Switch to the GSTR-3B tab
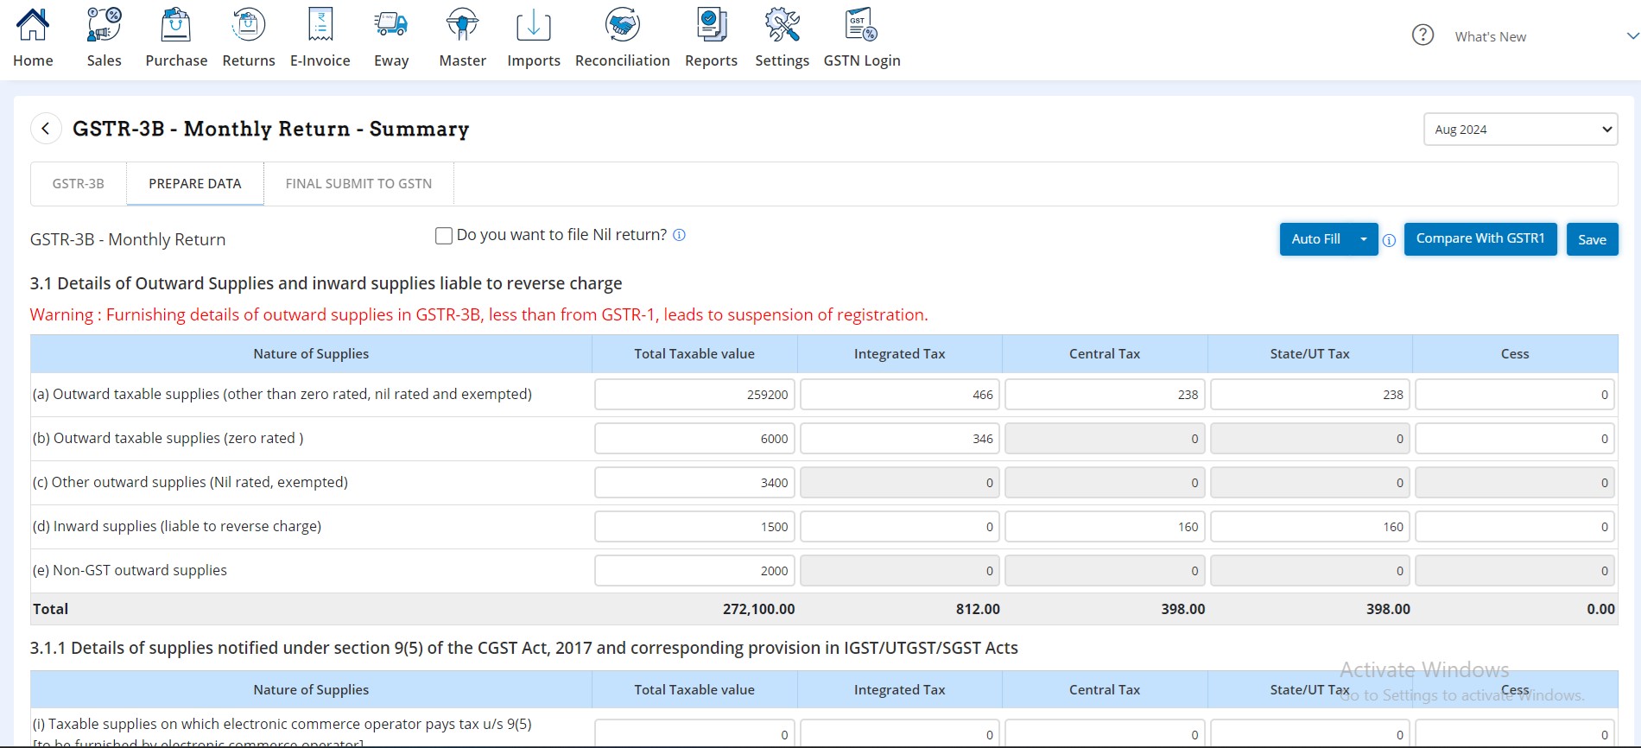 click(x=78, y=183)
